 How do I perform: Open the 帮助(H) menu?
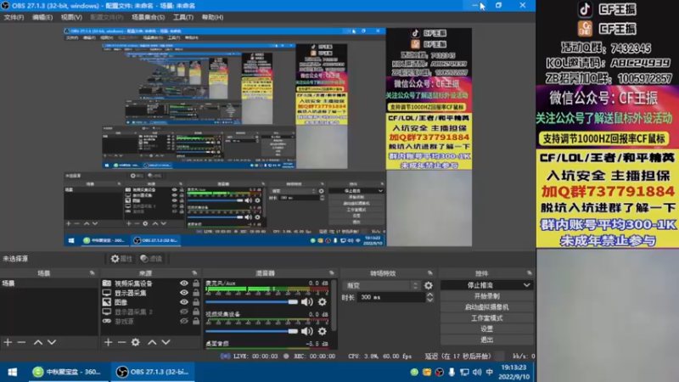click(x=212, y=17)
